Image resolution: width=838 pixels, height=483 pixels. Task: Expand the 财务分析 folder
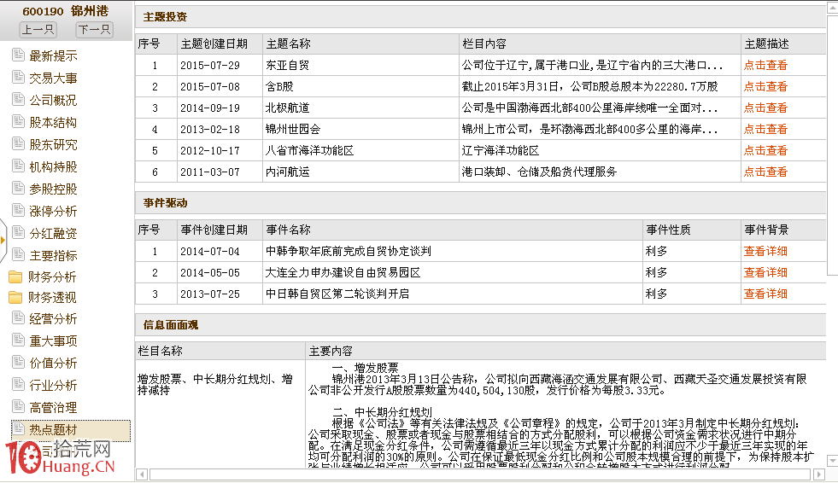click(x=52, y=277)
